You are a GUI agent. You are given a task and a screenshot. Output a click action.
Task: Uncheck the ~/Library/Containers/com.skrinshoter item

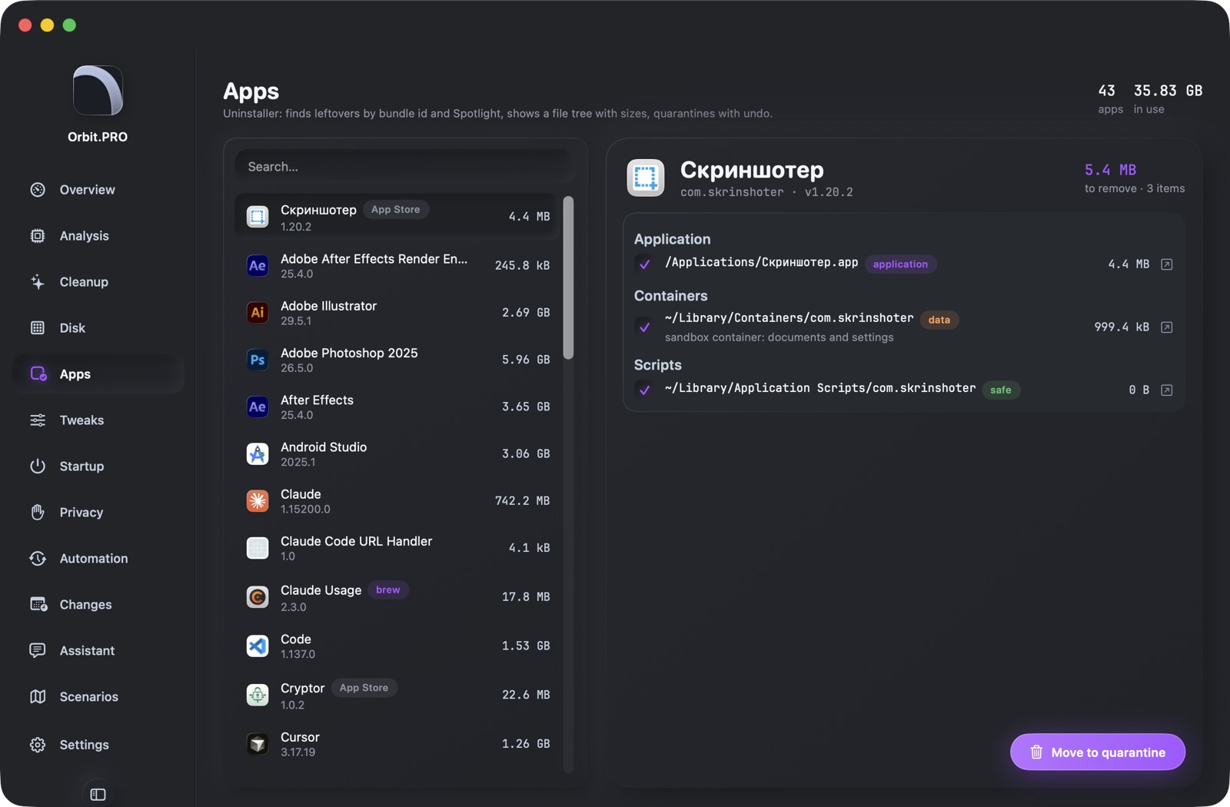645,327
